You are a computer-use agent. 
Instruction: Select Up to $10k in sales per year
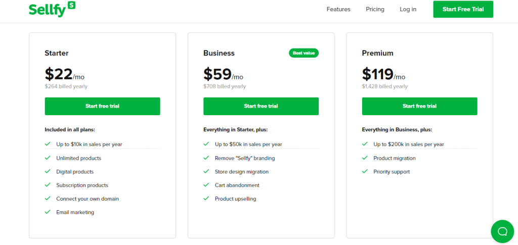pos(89,144)
